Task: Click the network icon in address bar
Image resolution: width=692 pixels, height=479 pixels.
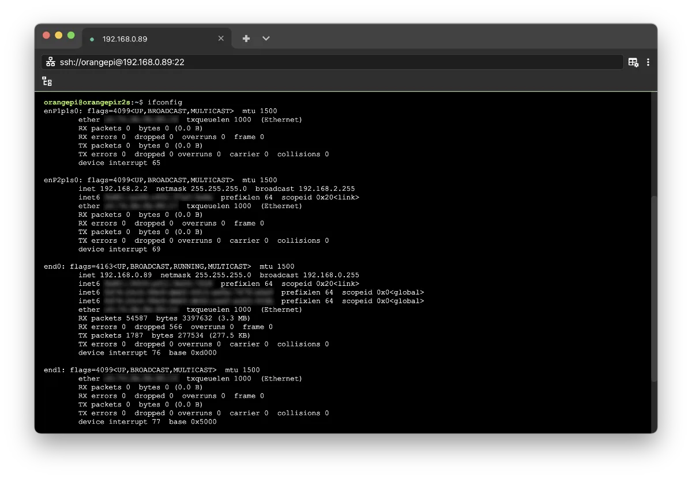Action: pos(51,62)
